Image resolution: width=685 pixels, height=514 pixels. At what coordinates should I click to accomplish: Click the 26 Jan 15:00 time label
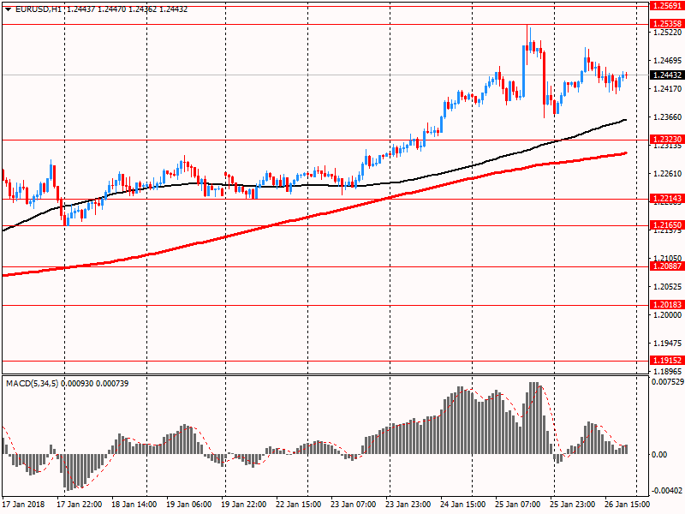(x=627, y=505)
